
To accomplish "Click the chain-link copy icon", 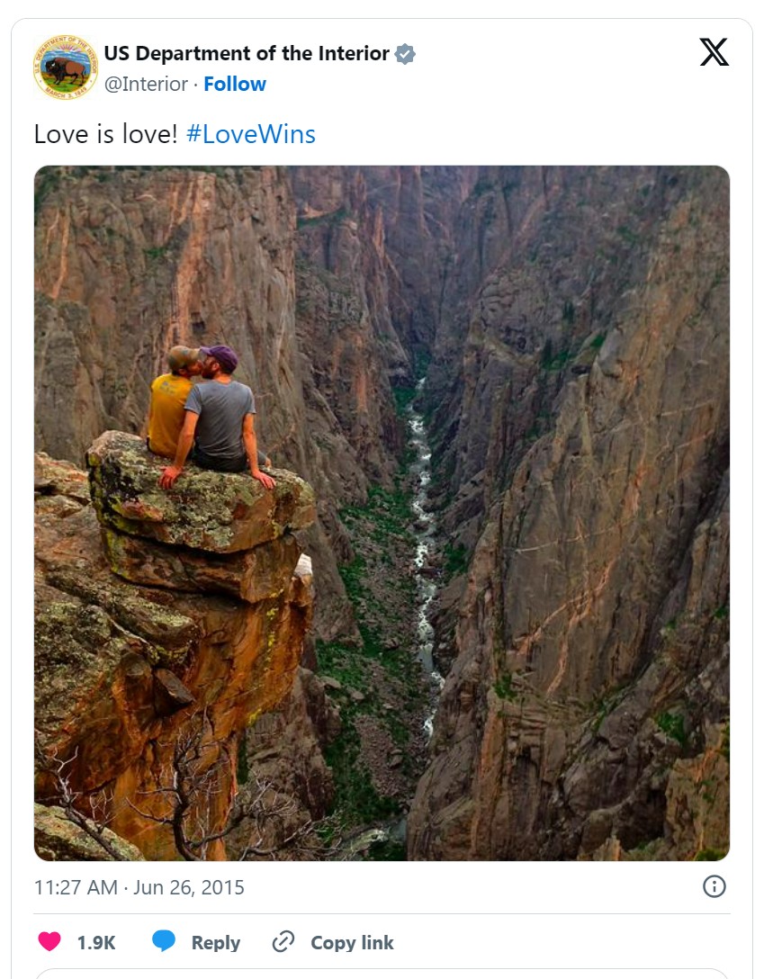I will click(x=283, y=942).
